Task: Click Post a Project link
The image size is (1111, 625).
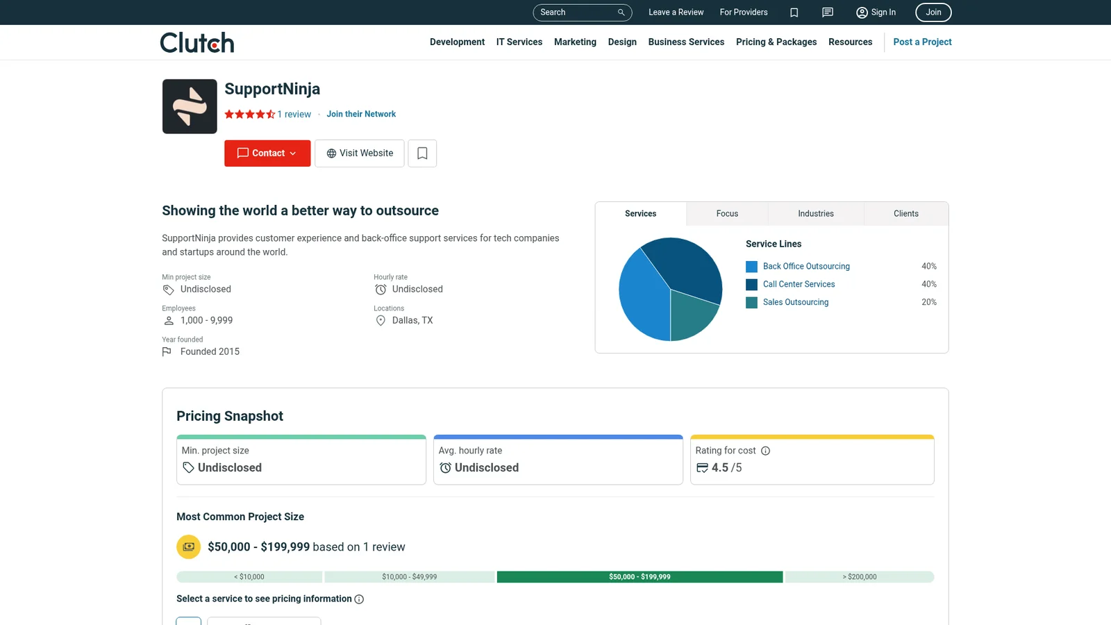Action: (x=922, y=42)
